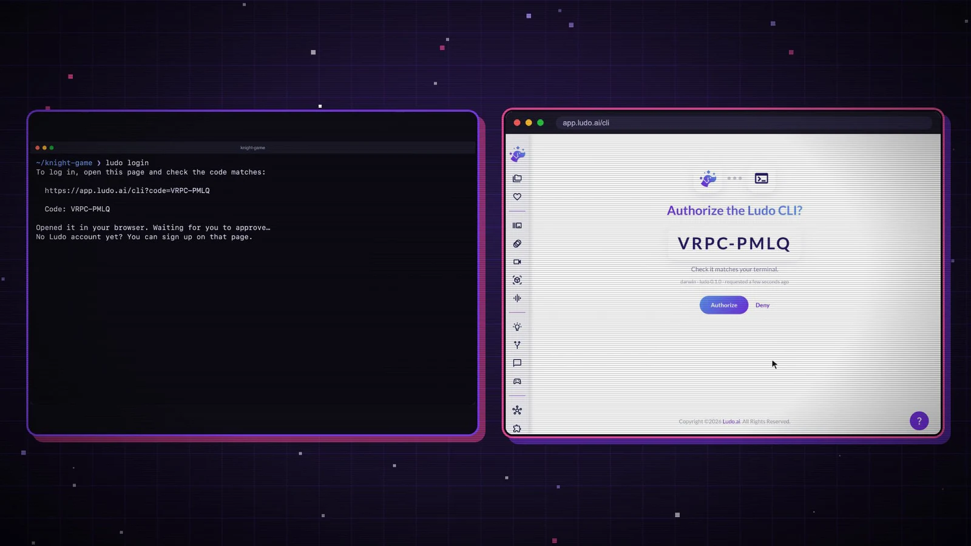Open the video camera icon in sidebar
The width and height of the screenshot is (971, 546).
pos(517,262)
